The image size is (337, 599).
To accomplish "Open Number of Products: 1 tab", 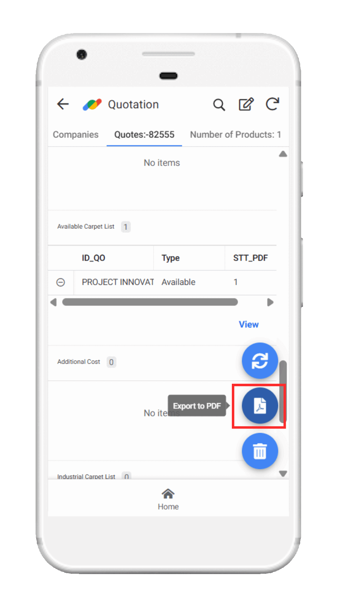I will point(236,134).
